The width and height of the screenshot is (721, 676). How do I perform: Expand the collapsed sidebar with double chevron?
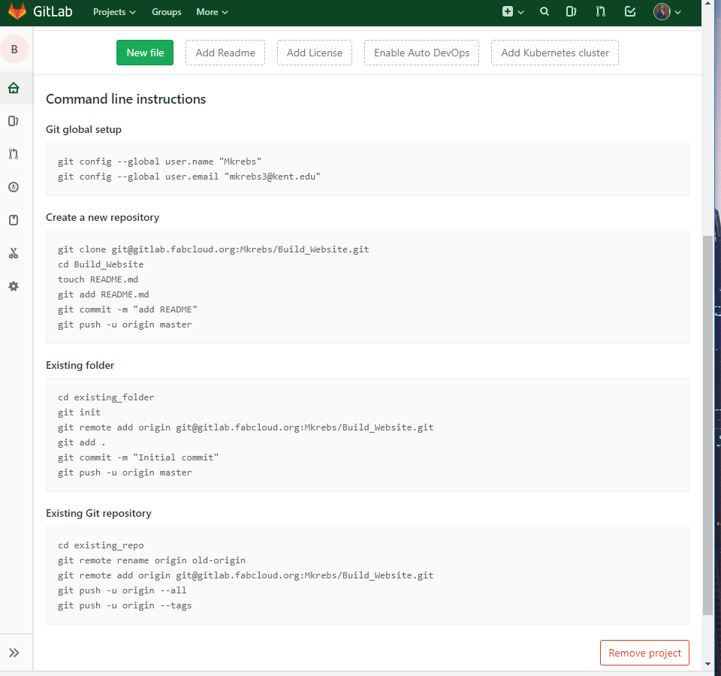[x=14, y=653]
